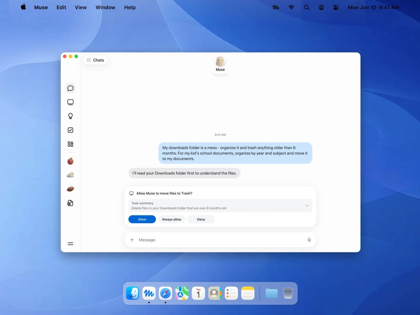Open Control Center in the menu bar
Image resolution: width=420 pixels, height=315 pixels.
point(336,7)
